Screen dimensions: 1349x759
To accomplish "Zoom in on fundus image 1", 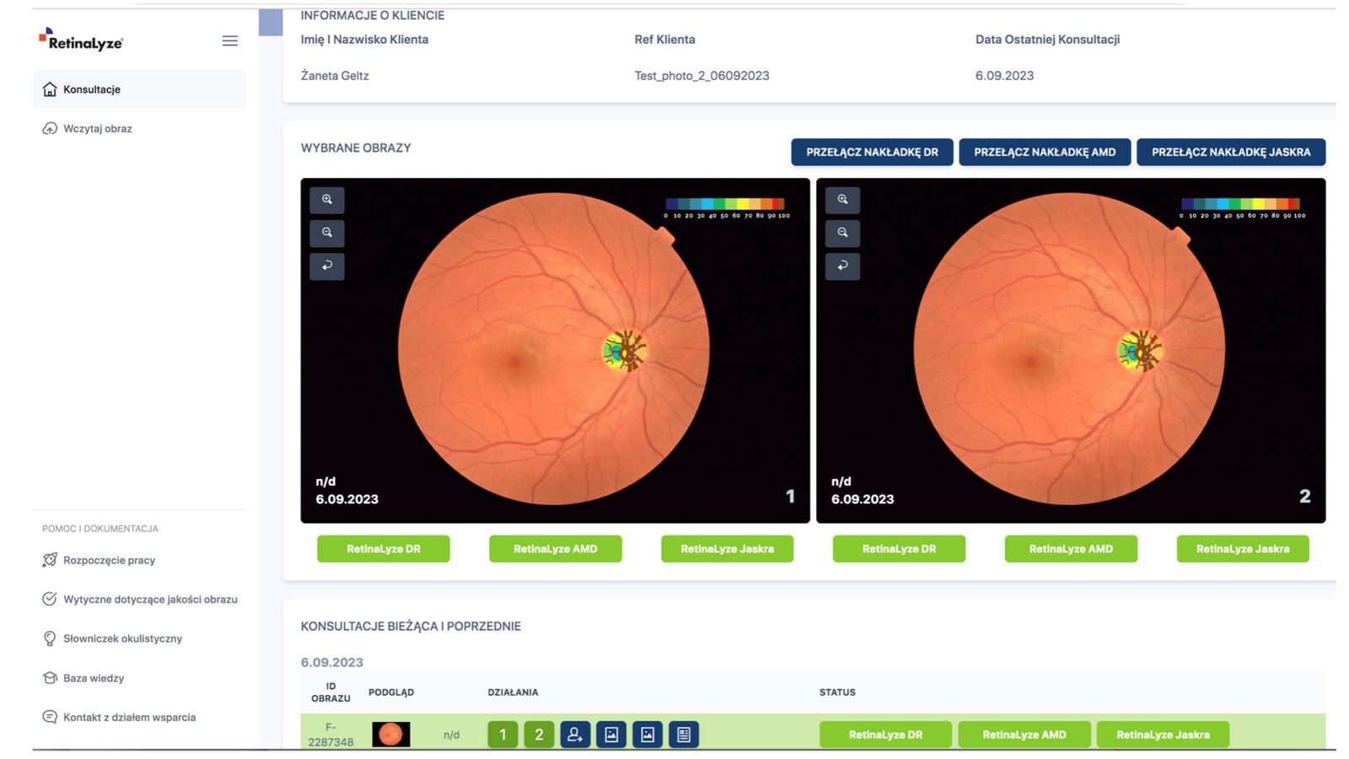I will [327, 200].
